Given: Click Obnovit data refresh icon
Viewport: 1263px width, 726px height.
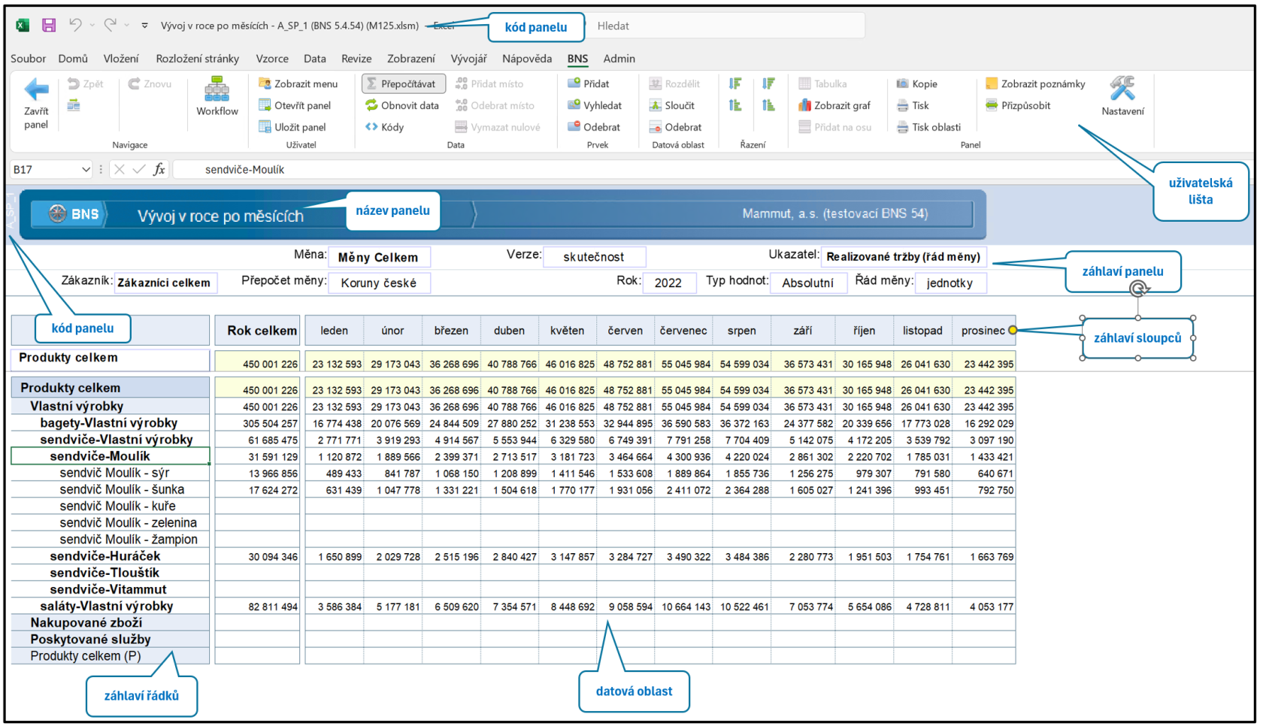Looking at the screenshot, I should [x=371, y=105].
